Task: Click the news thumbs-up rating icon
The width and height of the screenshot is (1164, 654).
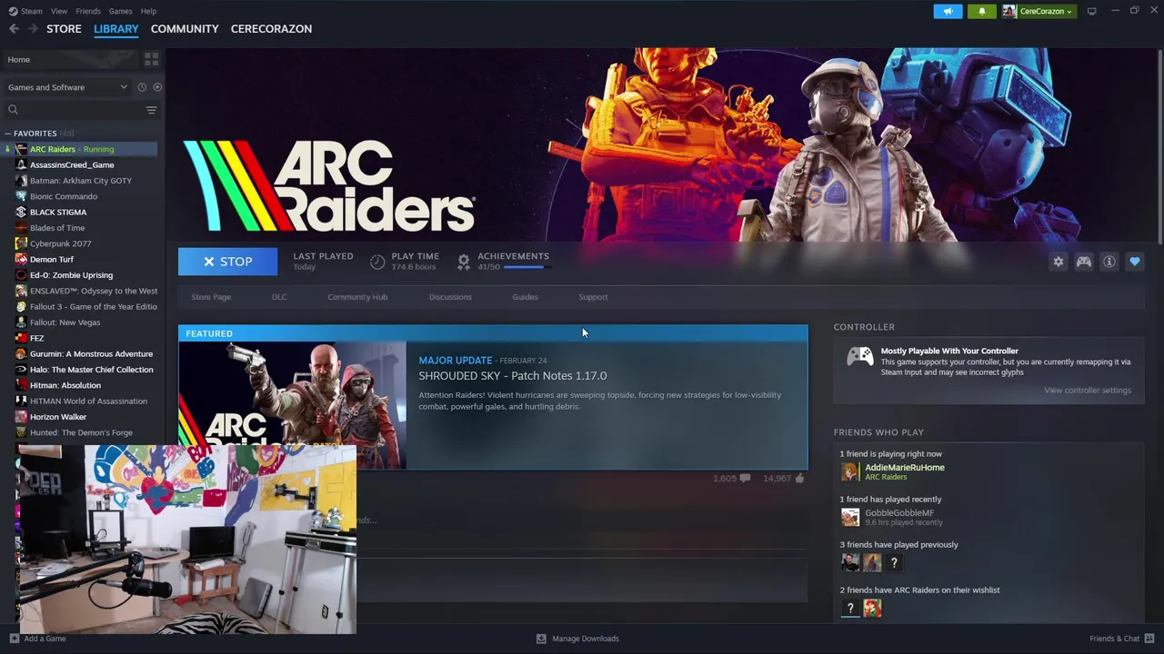Action: click(x=800, y=478)
